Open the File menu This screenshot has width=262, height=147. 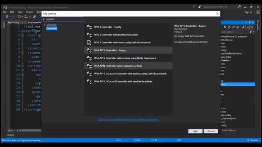5,12
